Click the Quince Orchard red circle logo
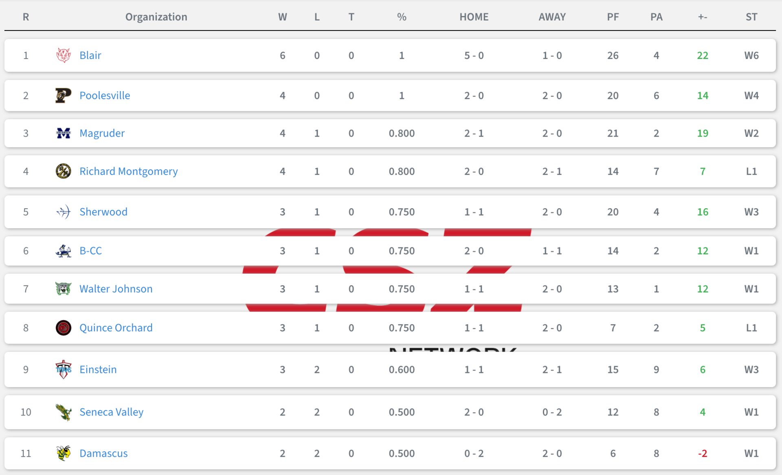Image resolution: width=782 pixels, height=475 pixels. coord(64,328)
